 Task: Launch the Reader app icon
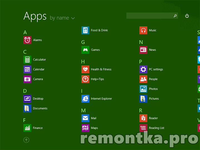pyautogui.click(x=143, y=118)
